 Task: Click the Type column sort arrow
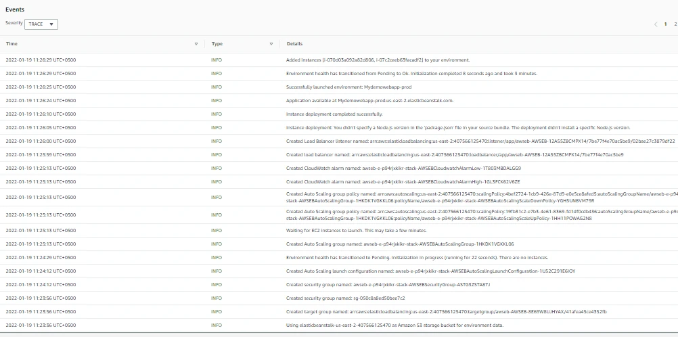271,44
